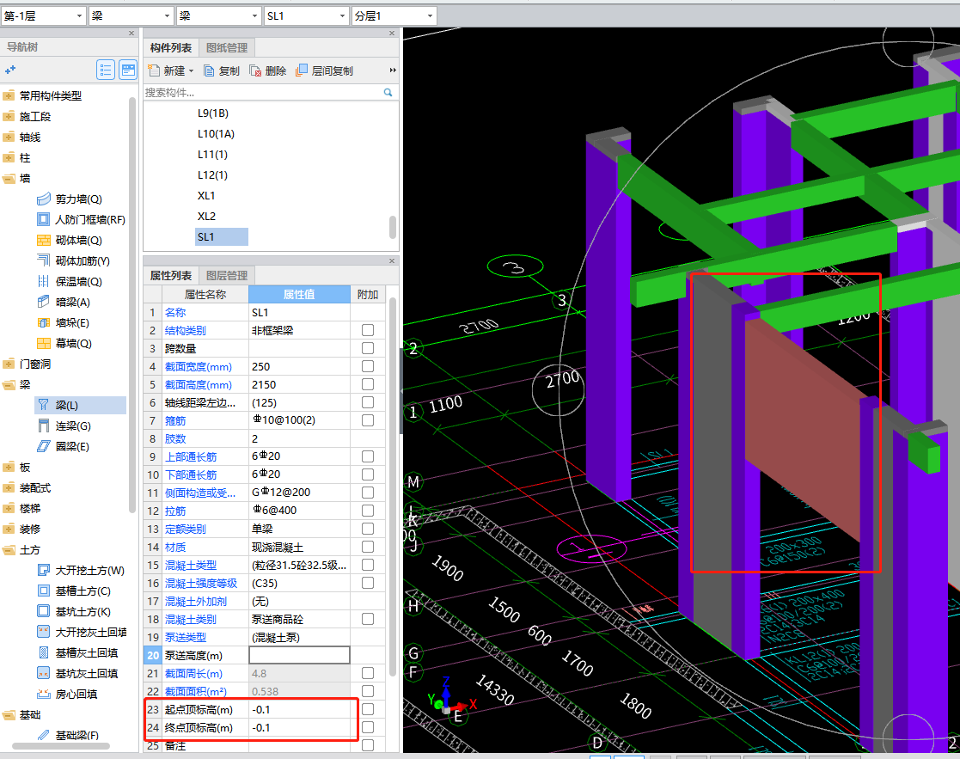
Task: Select 砌体加筋(Y) item
Action: (x=73, y=260)
